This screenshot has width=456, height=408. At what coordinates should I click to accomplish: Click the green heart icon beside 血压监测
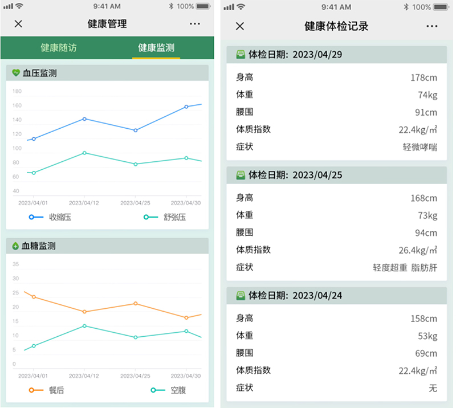(x=16, y=73)
